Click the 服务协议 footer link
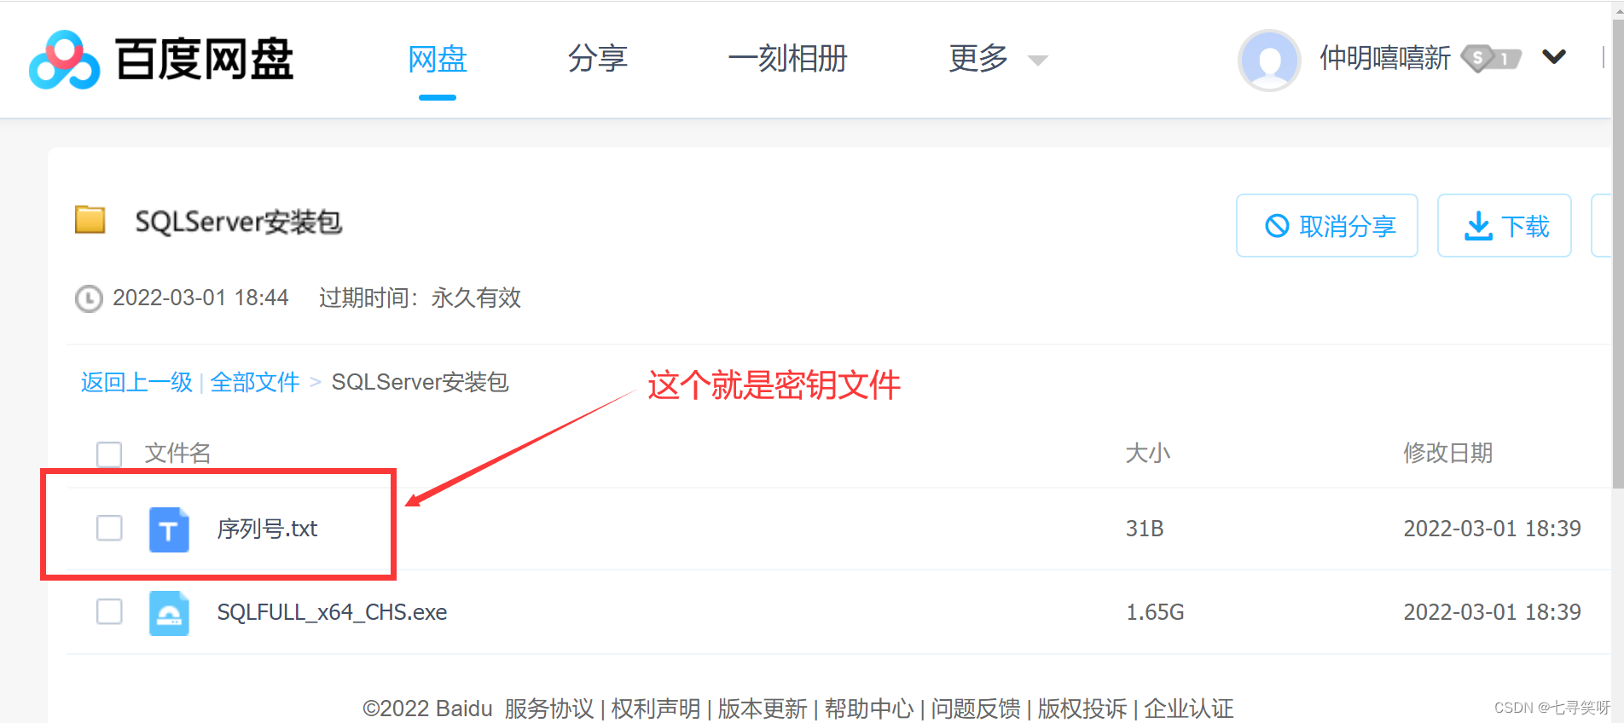This screenshot has height=723, width=1624. click(x=548, y=709)
